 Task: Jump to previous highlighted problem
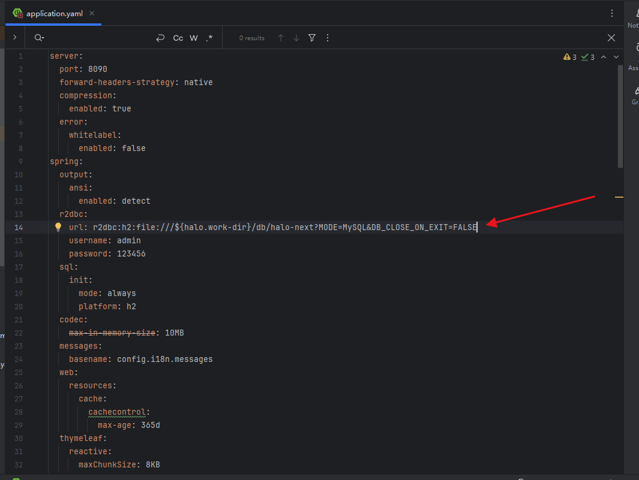(x=604, y=57)
